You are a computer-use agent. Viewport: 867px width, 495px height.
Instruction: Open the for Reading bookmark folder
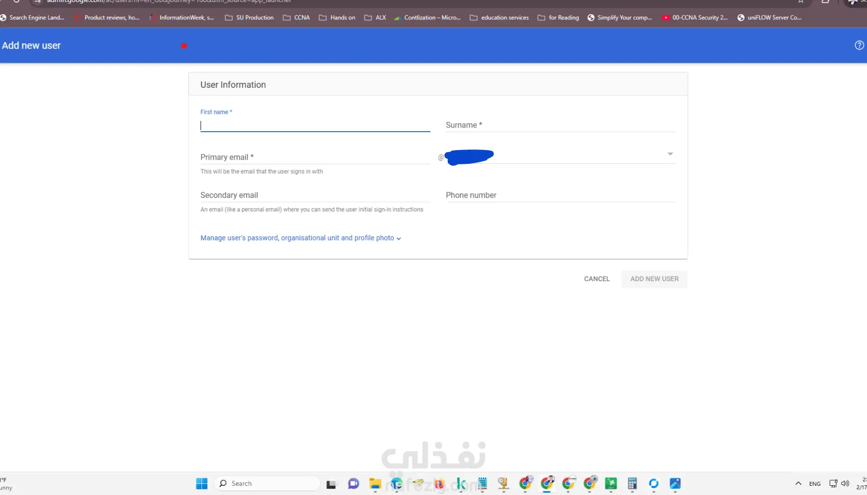pyautogui.click(x=558, y=17)
